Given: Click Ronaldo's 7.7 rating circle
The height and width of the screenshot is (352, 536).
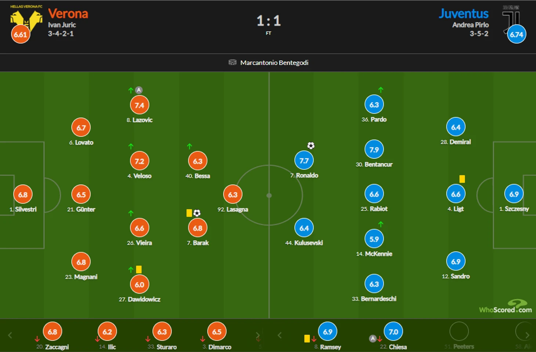Looking at the screenshot, I should 304,161.
